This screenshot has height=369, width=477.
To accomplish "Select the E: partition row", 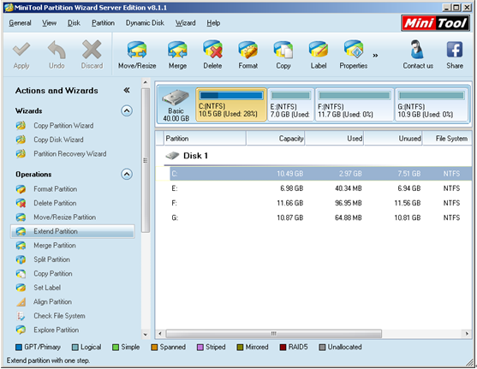I will [x=313, y=188].
